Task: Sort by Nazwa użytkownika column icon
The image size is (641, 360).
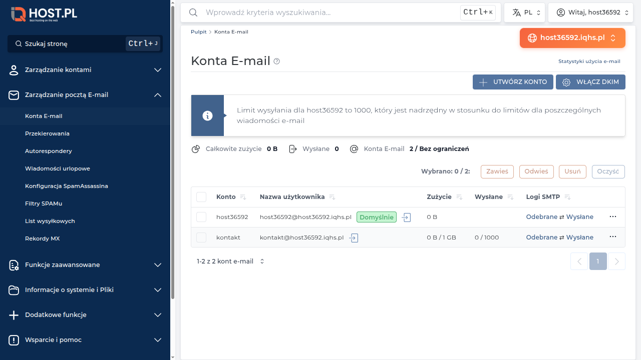Action: coord(332,197)
